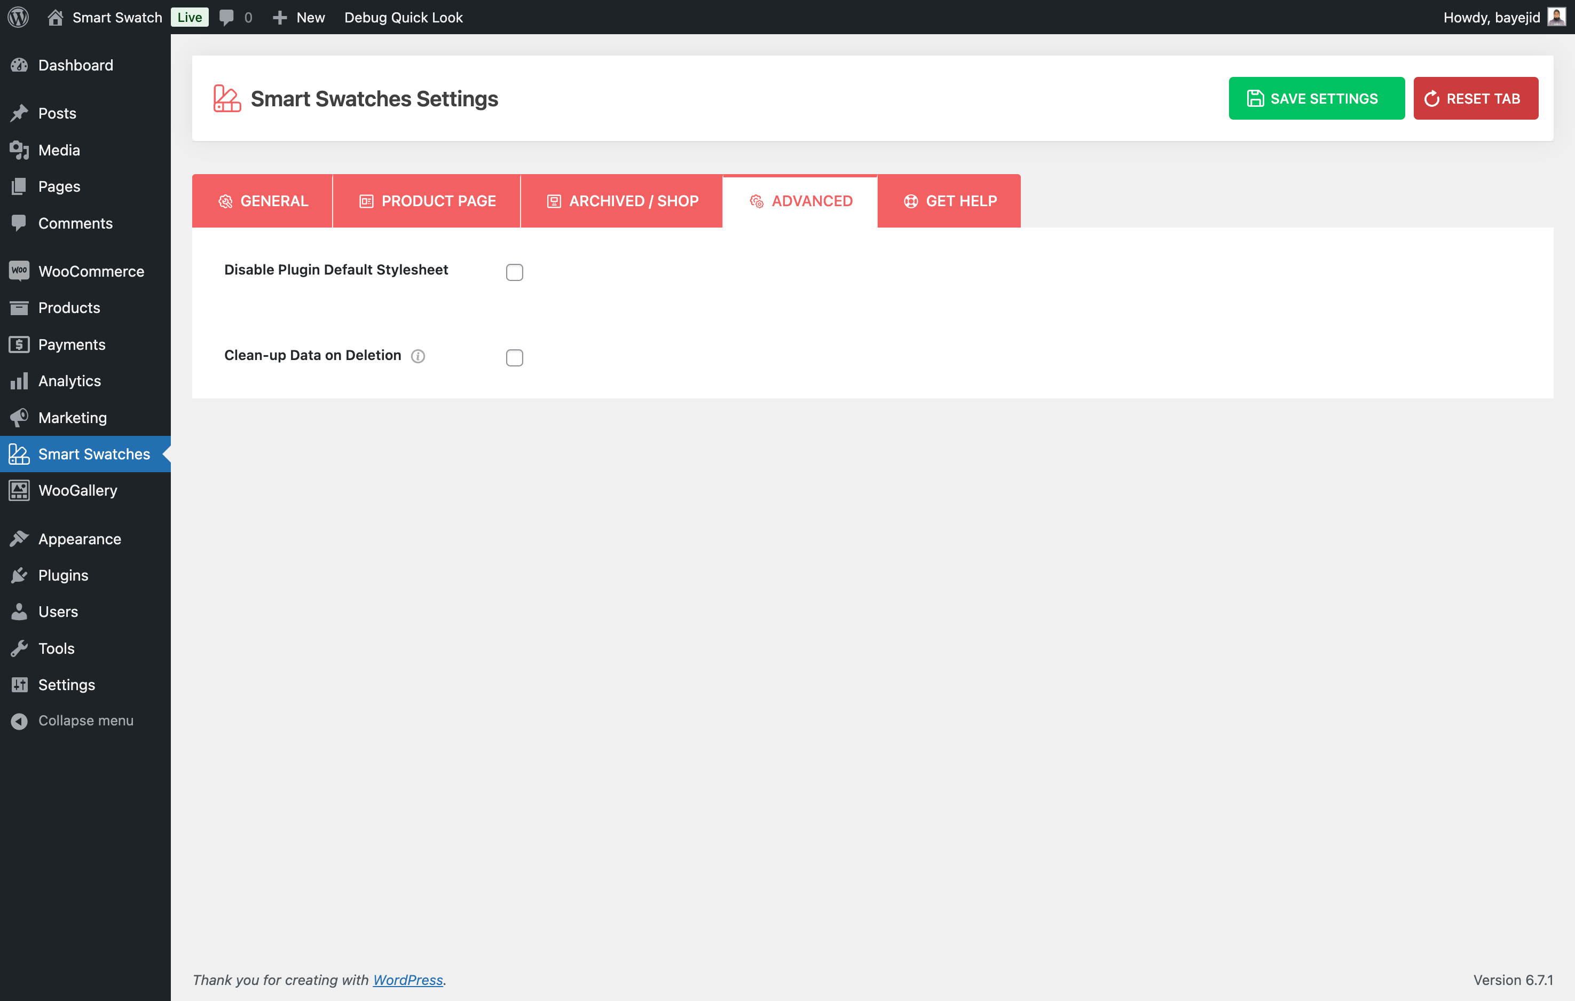Click the Plugins plug icon
The width and height of the screenshot is (1575, 1001).
pyautogui.click(x=19, y=575)
